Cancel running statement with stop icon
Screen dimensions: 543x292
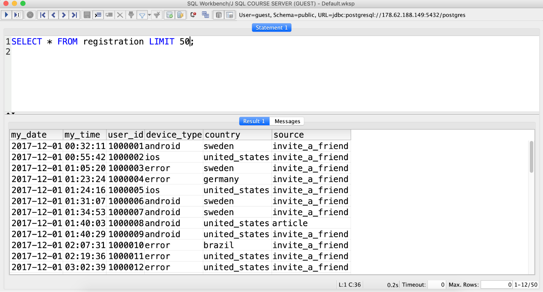tap(30, 15)
